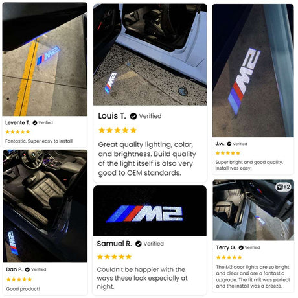Click verified checkmark next to J.w.
Viewport: 298px width, 298px height.
coord(229,144)
